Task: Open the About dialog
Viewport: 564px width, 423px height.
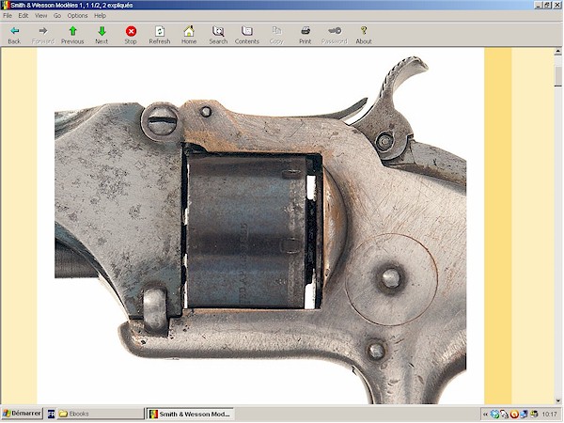Action: tap(364, 35)
